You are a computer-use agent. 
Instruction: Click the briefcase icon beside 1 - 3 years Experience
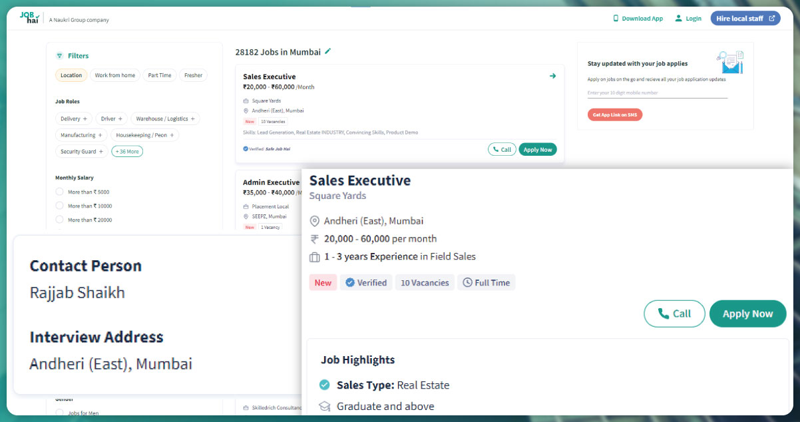click(315, 257)
